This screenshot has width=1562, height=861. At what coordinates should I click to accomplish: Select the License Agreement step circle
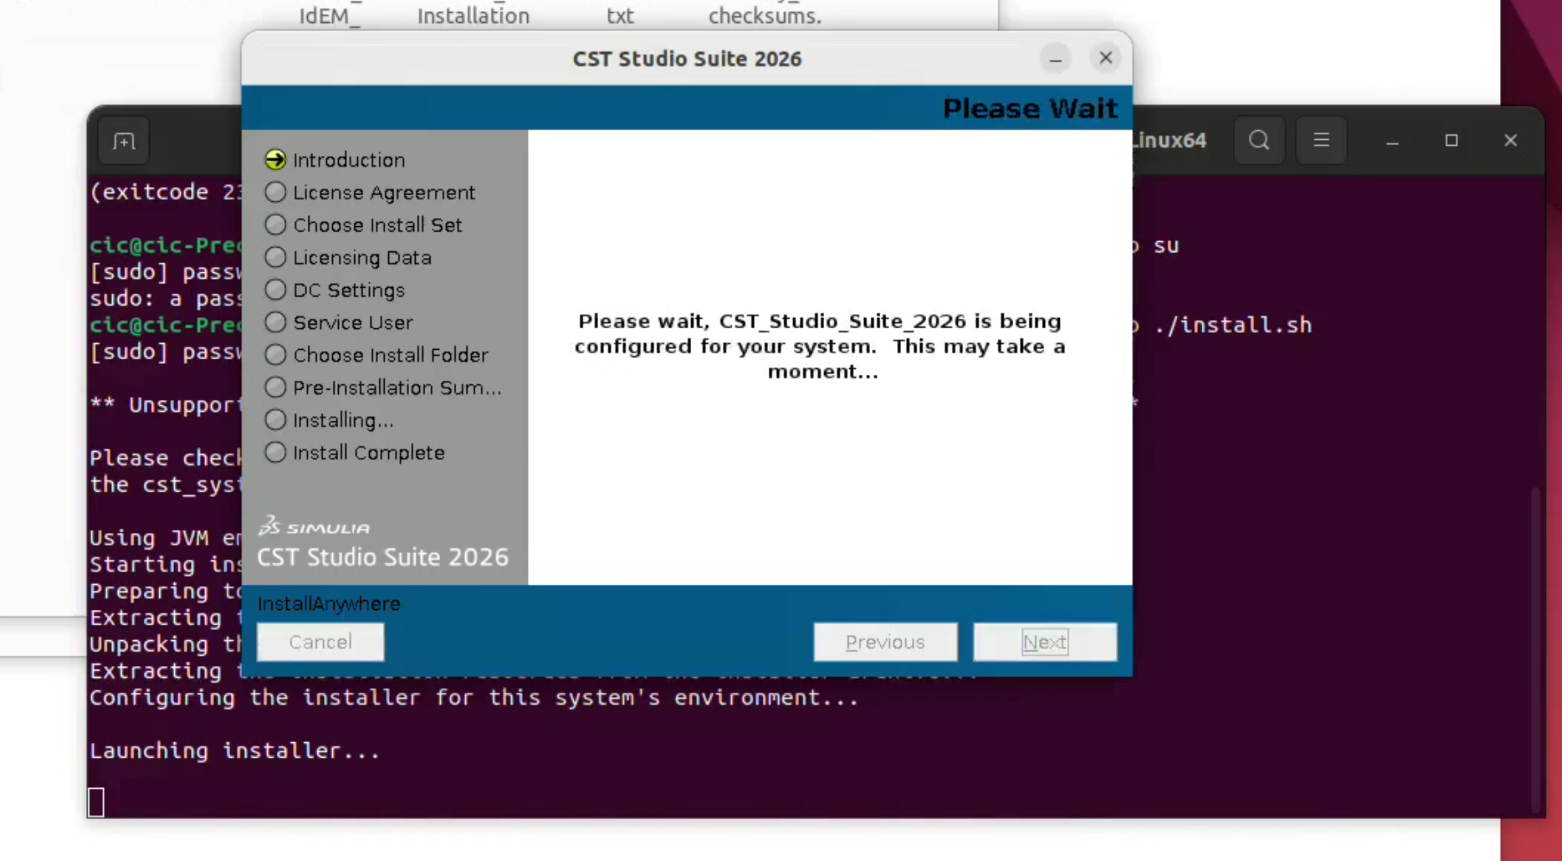coord(275,192)
